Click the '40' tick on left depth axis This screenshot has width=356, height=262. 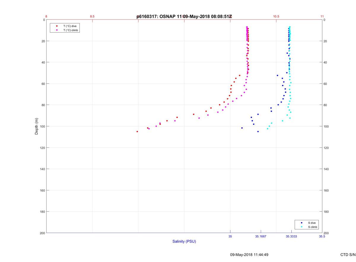click(x=43, y=62)
